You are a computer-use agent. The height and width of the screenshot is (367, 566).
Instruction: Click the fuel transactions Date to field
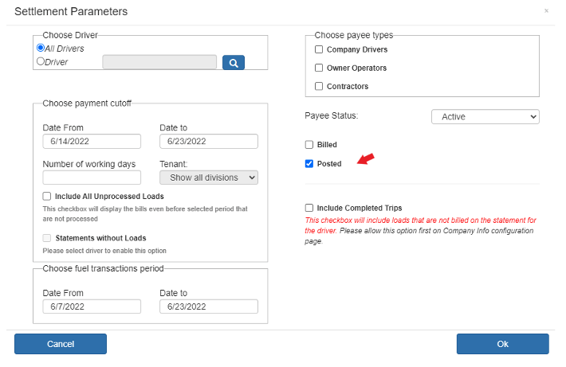[209, 306]
